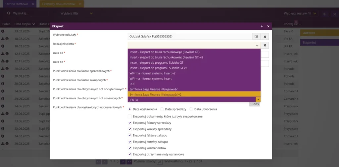This screenshot has width=339, height=167.
Task: Open the Wybierz filtr dropdown
Action: (77, 13)
